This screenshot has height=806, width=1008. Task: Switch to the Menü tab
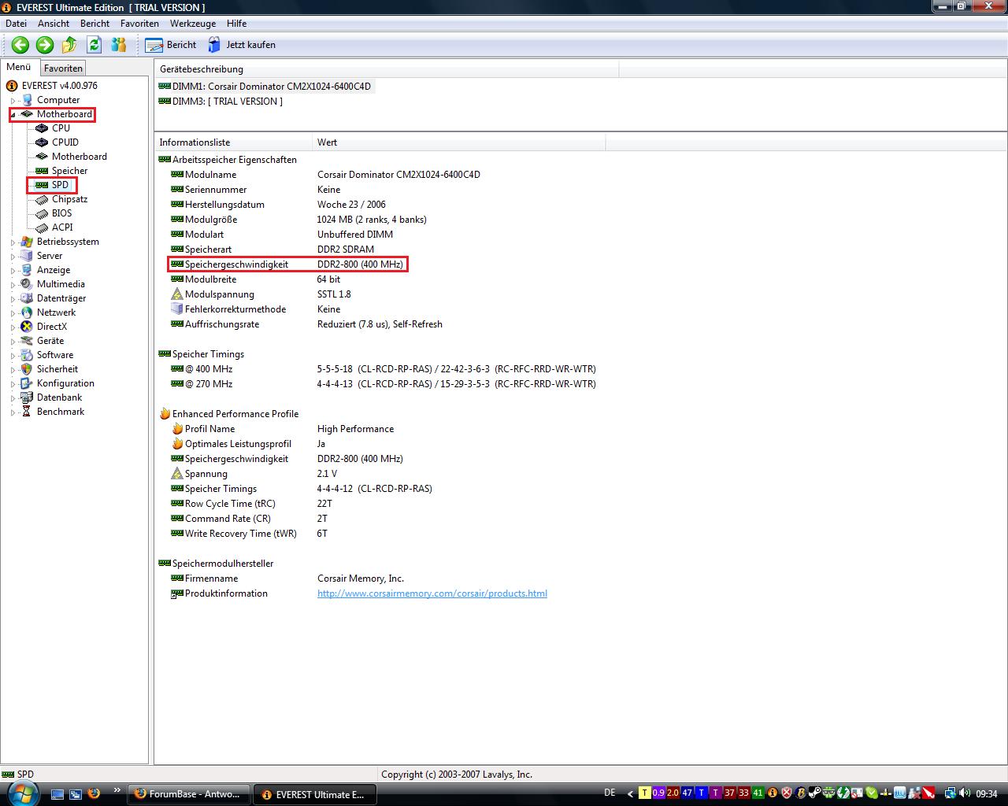tap(19, 67)
